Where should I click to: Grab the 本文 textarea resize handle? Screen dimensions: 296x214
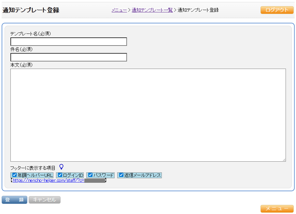pos(284,160)
